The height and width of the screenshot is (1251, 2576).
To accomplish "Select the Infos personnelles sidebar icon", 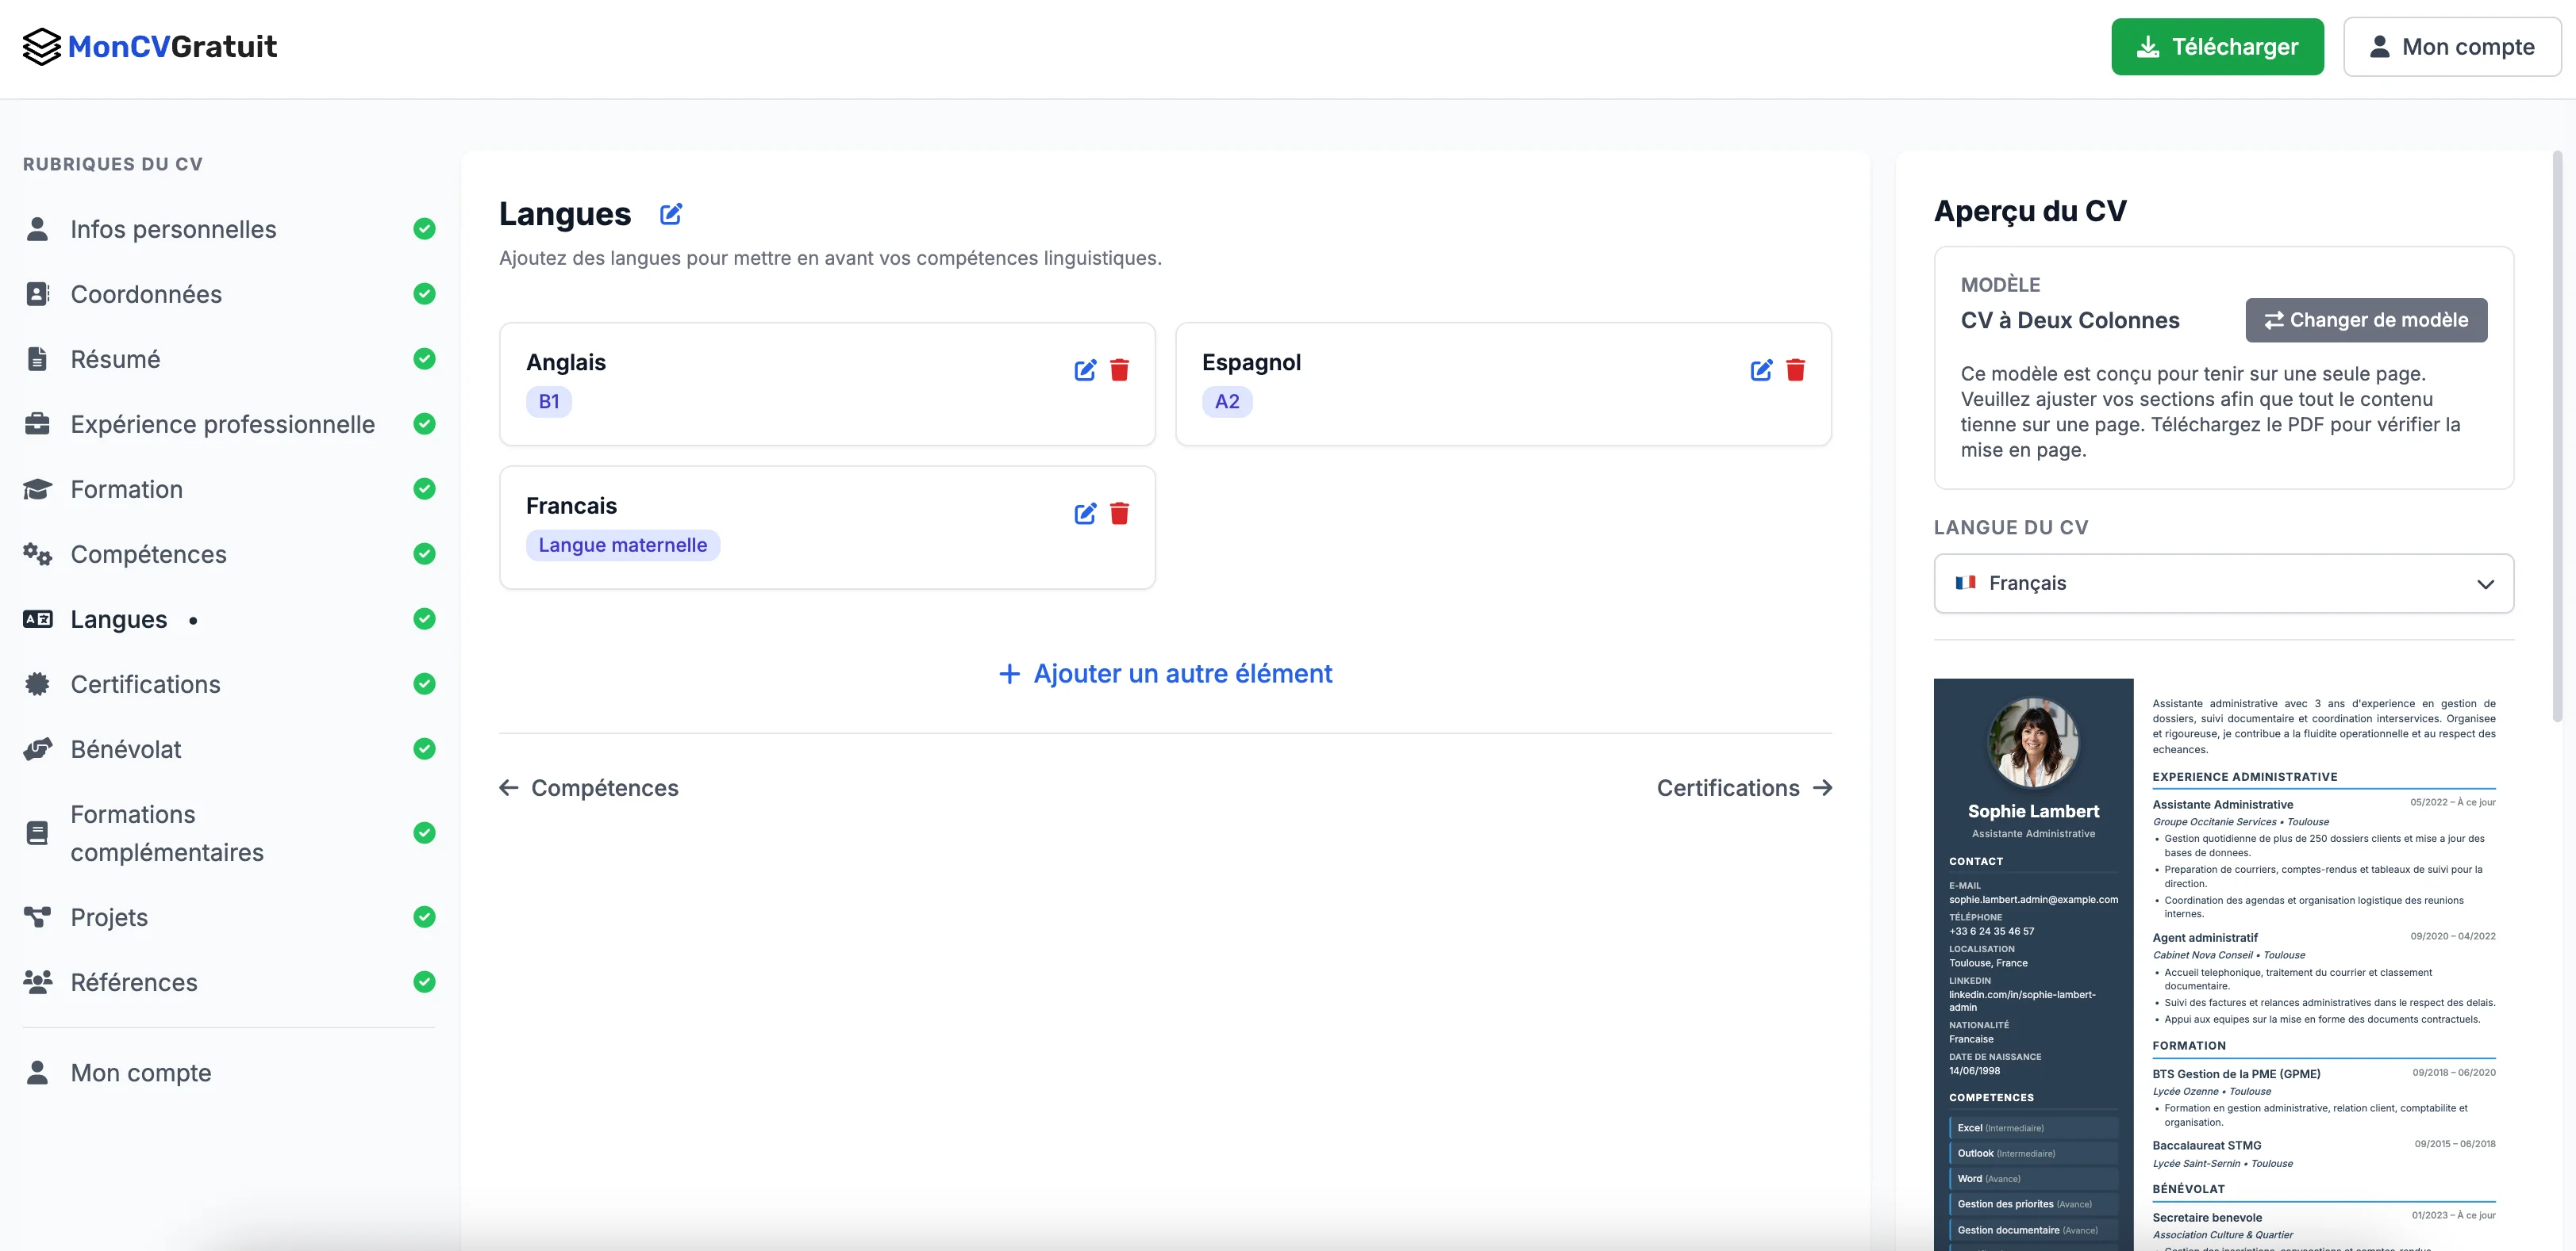I will coord(37,228).
